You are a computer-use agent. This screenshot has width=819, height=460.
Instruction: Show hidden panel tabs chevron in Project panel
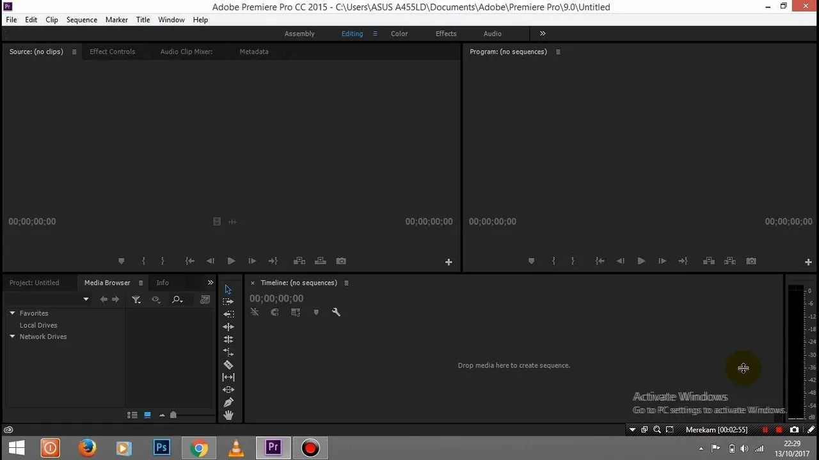click(x=211, y=282)
